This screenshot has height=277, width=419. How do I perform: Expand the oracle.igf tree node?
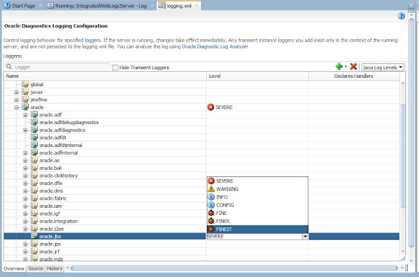(26, 214)
